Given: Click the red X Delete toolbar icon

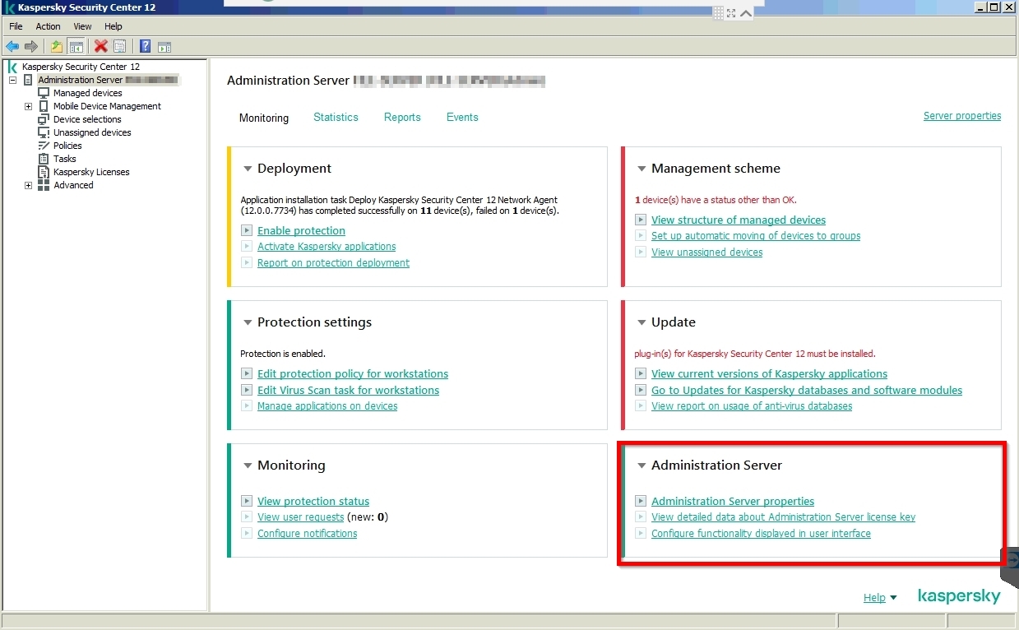Looking at the screenshot, I should (x=101, y=47).
